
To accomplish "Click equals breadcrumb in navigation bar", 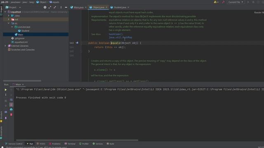I will [54, 2].
